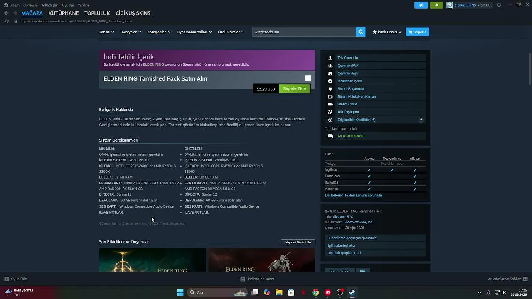Click the CiciKuş SKINS profile avatar

[x=450, y=5]
